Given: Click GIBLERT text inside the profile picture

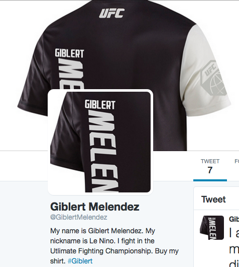Looking at the screenshot, I should tap(100, 105).
